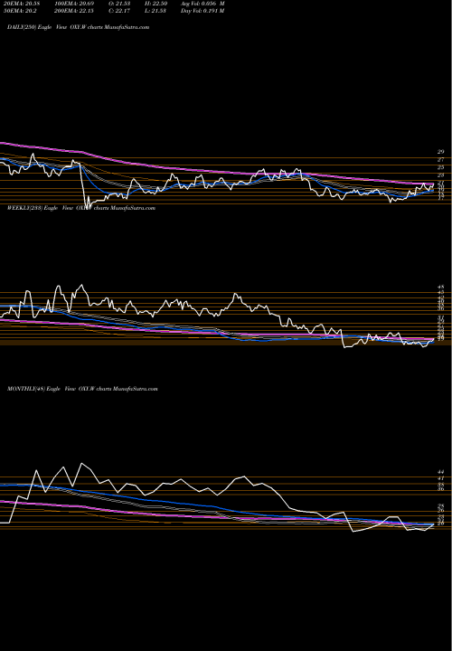Viewport: 452px width, 651px height.
Task: Click the 44 price label on the monthly chart
Action: pos(440,473)
